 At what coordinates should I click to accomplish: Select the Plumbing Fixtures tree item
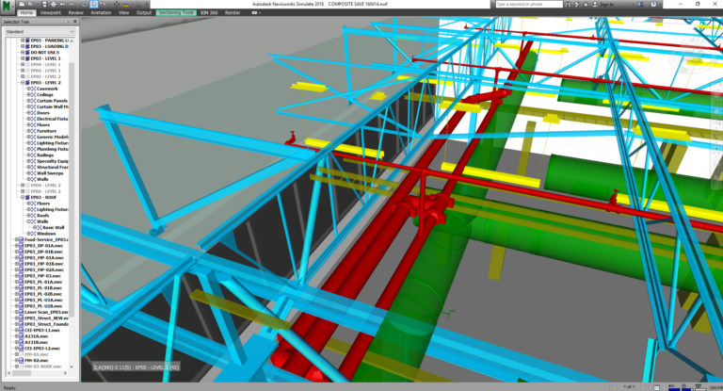pos(53,149)
